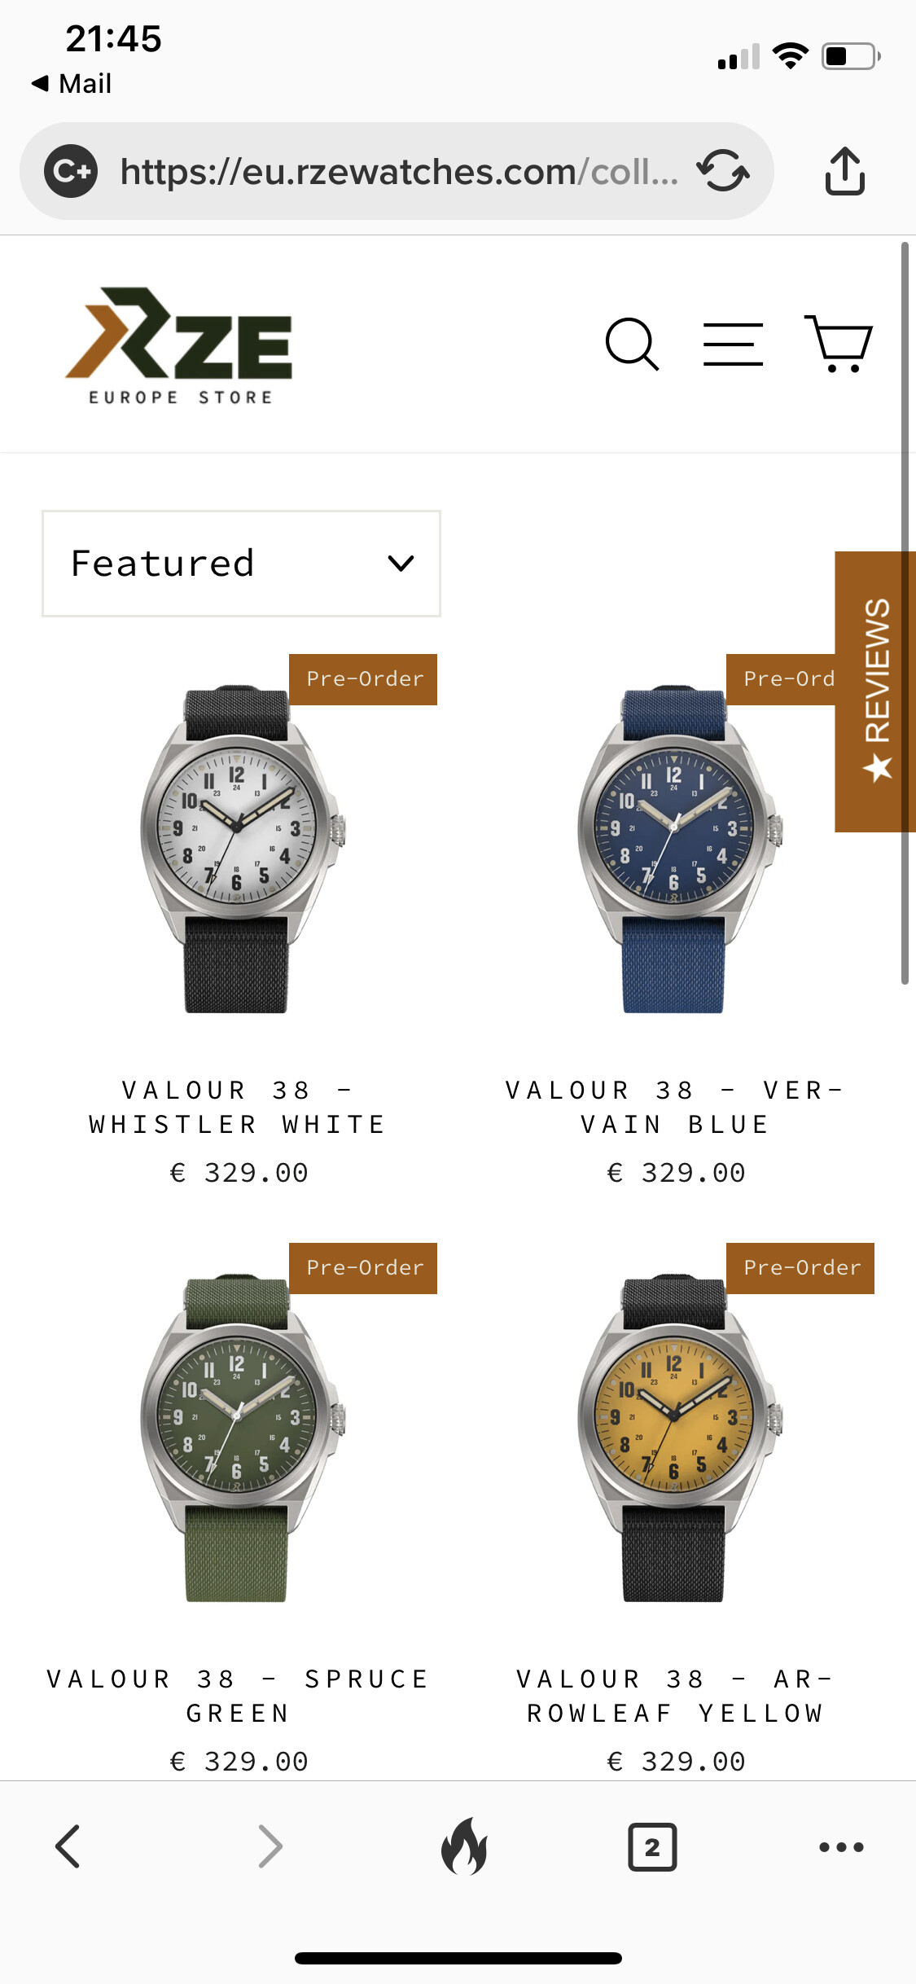Open the three-dots more menu
This screenshot has height=1984, width=916.
point(841,1846)
